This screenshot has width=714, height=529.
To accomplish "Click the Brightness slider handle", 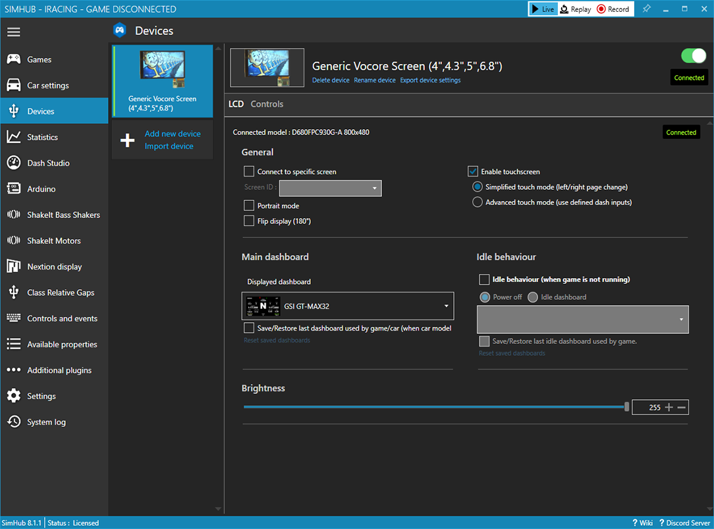I will tap(626, 407).
